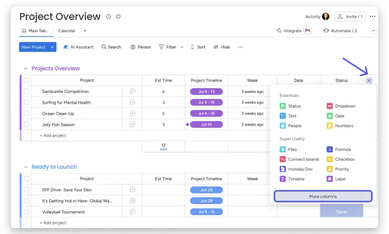This screenshot has width=389, height=234.
Task: Add a Formula column
Action: pos(339,149)
